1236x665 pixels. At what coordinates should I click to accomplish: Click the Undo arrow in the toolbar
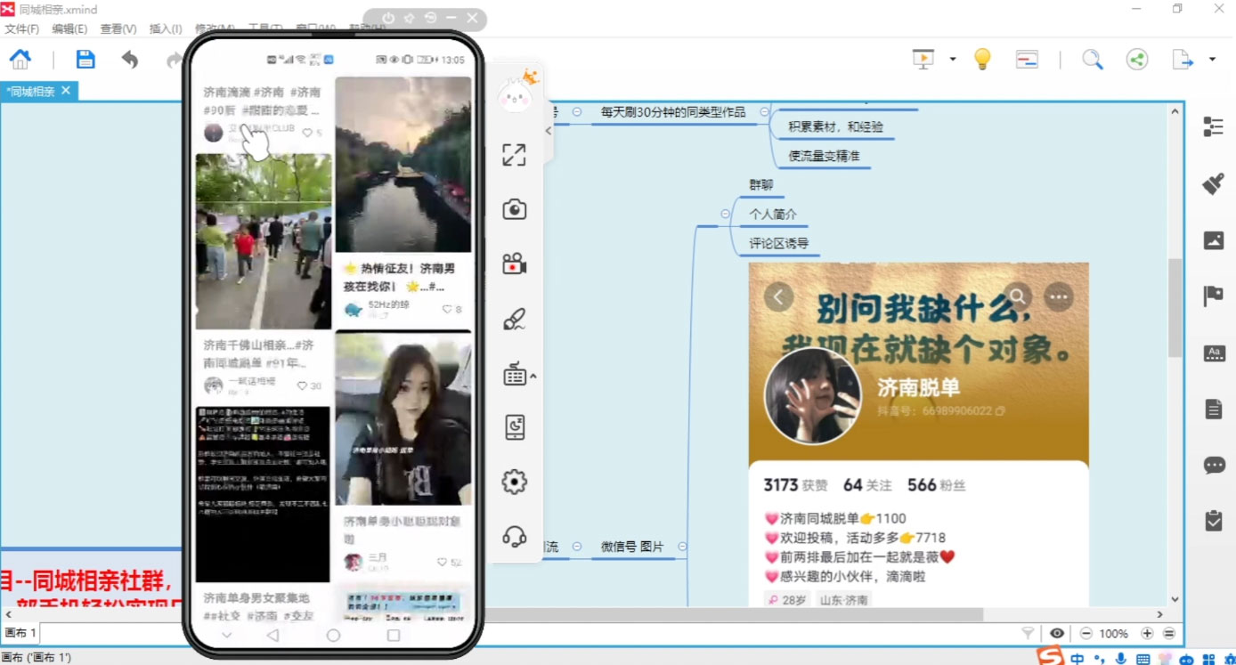click(x=129, y=59)
